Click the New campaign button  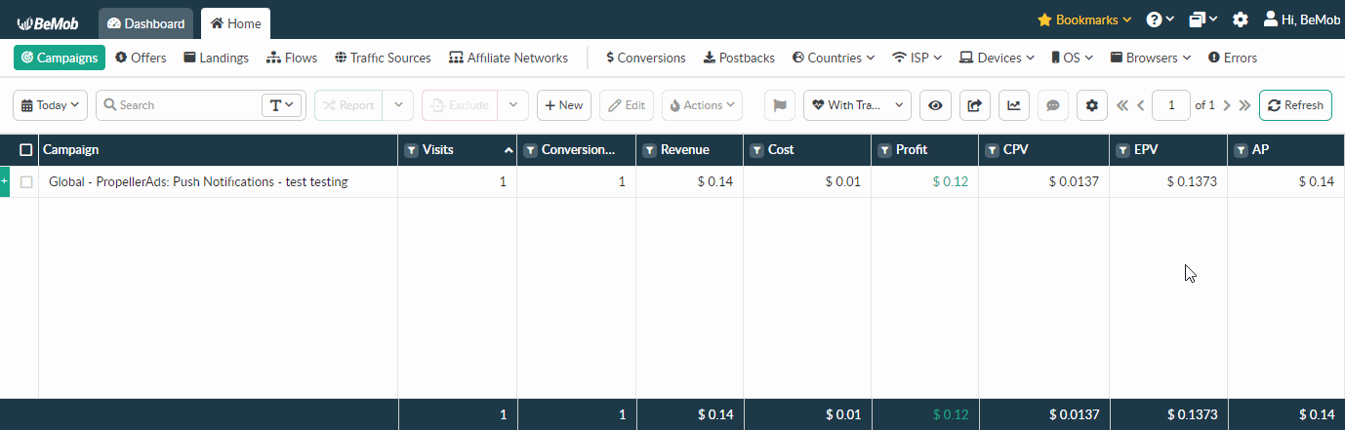point(564,105)
